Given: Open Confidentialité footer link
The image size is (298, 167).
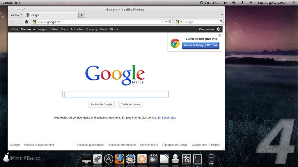Looking at the screenshot, I should coord(149,145).
